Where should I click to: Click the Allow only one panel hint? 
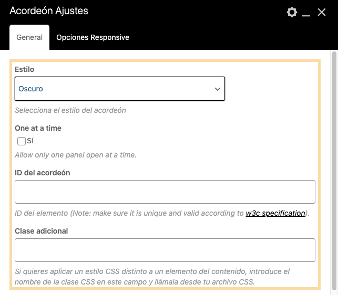click(75, 155)
